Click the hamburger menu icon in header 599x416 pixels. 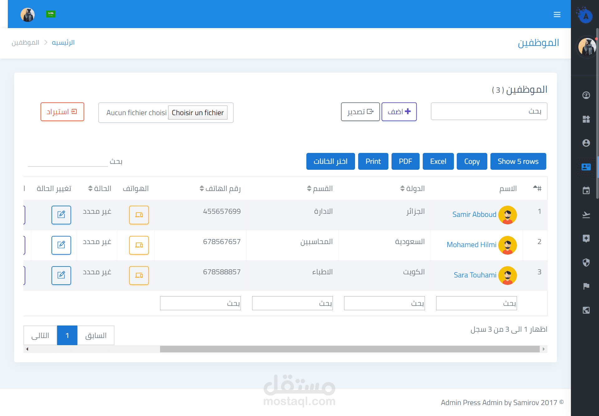pyautogui.click(x=557, y=14)
